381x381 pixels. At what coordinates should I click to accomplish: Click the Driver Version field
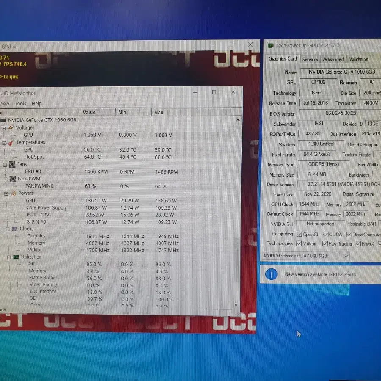click(x=339, y=185)
